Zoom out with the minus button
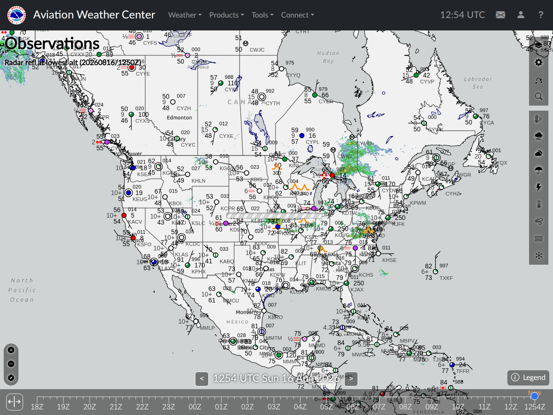Image resolution: width=553 pixels, height=415 pixels. coord(11,364)
